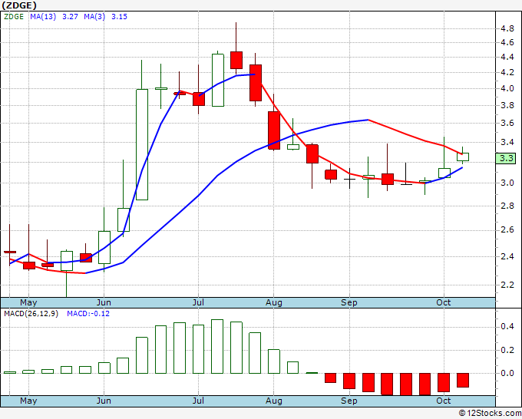
Task: Click the Jul label on price chart axis
Action: click(198, 303)
